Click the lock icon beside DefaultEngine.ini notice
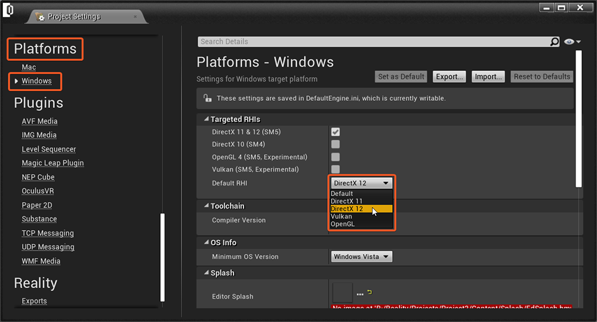 click(207, 98)
